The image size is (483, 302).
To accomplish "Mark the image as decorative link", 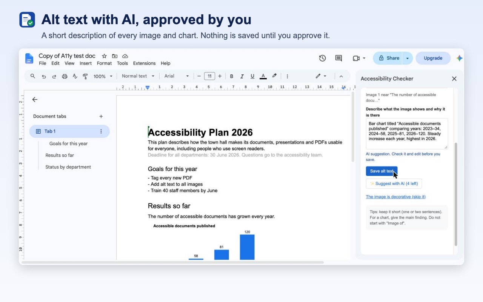I will tap(395, 197).
